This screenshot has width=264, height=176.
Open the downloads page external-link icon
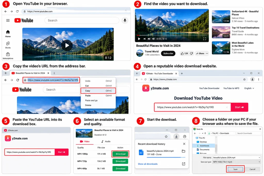click(x=184, y=164)
